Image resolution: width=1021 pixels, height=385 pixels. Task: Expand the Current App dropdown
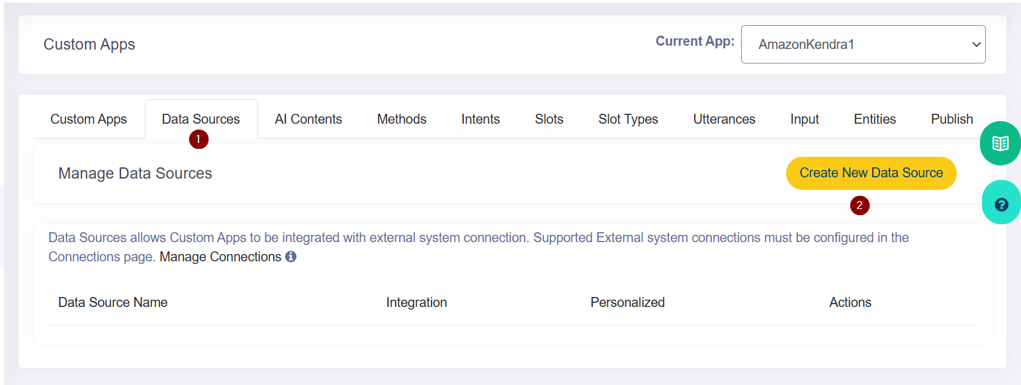coord(863,44)
